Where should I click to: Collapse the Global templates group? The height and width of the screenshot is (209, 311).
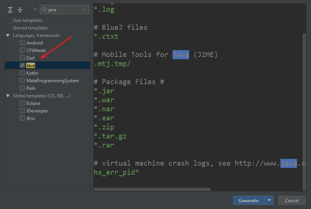8,96
